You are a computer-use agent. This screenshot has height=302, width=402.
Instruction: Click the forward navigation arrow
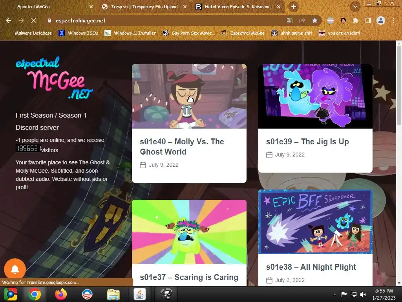coord(21,20)
